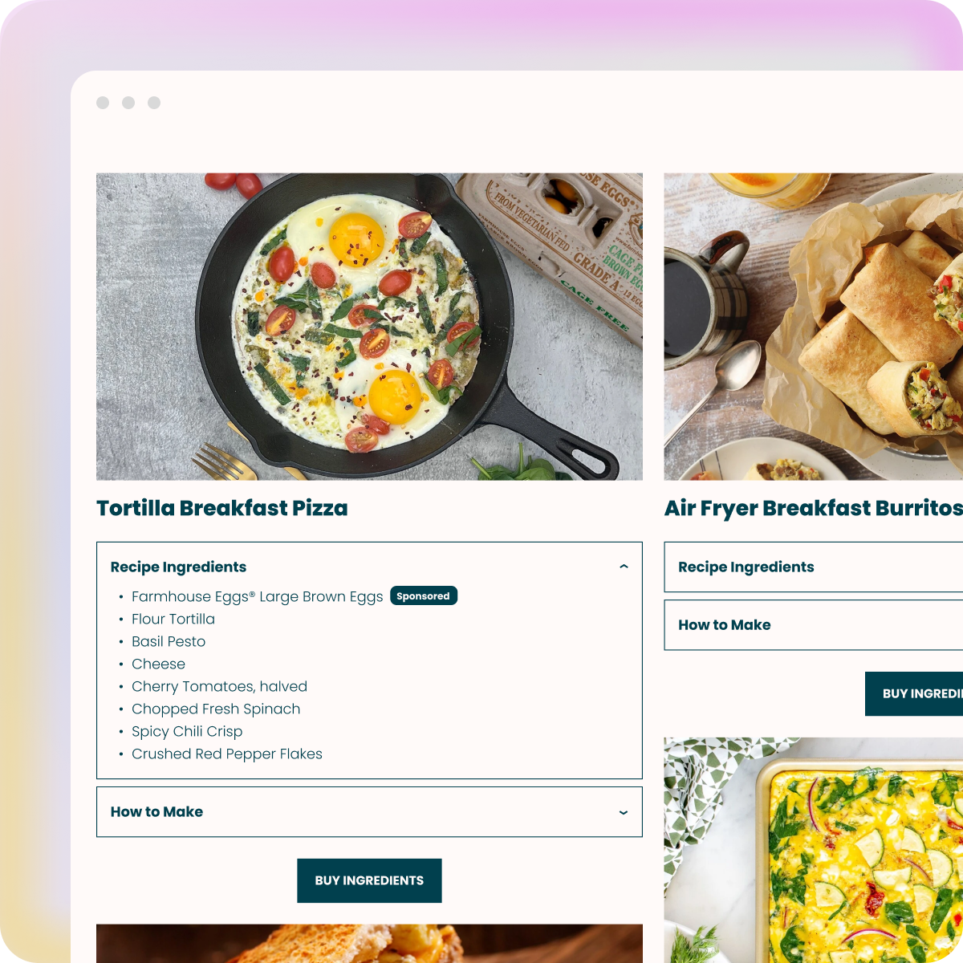
Task: Expand How to Make for Air Fryer Burritos
Action: pyautogui.click(x=814, y=625)
